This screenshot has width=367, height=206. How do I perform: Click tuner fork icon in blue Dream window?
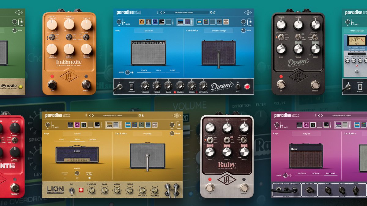pyautogui.click(x=158, y=13)
